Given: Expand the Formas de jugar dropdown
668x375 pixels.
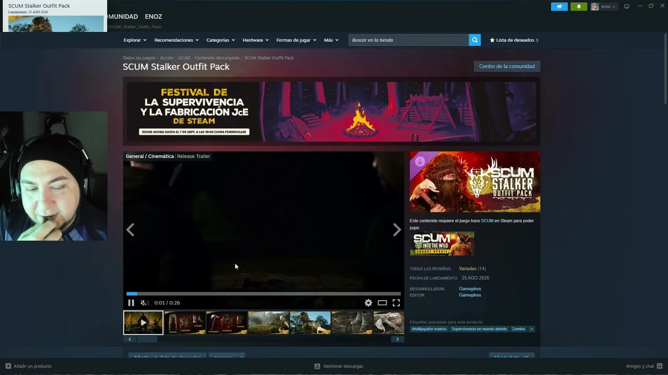Looking at the screenshot, I should (296, 40).
